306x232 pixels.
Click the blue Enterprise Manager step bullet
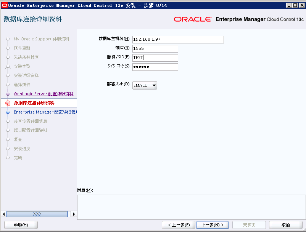point(8,112)
